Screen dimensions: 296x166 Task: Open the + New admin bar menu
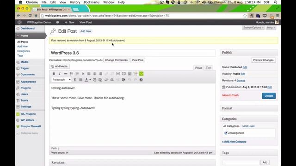coord(69,23)
